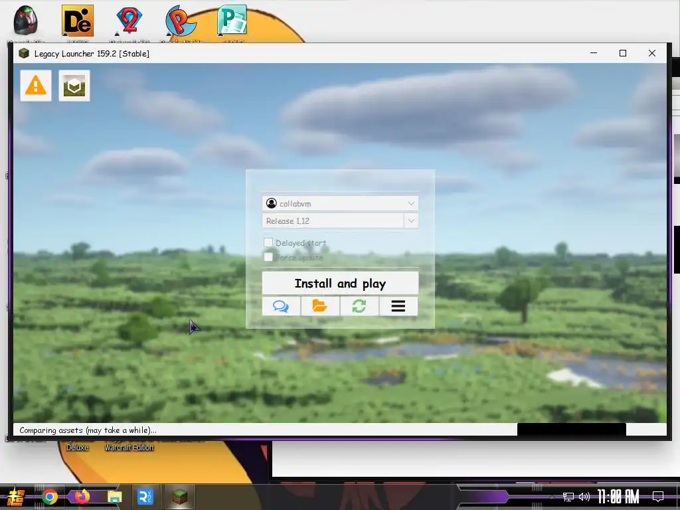
Task: Open the Release 1.12 version dropdown arrow
Action: [x=411, y=220]
